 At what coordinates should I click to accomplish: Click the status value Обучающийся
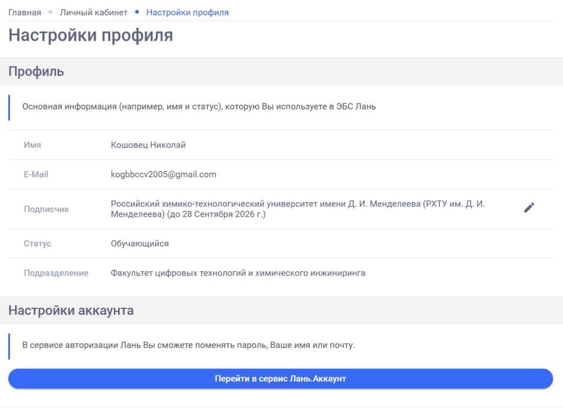tap(139, 244)
